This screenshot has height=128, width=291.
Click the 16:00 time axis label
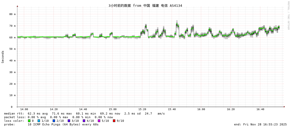(x=201, y=109)
